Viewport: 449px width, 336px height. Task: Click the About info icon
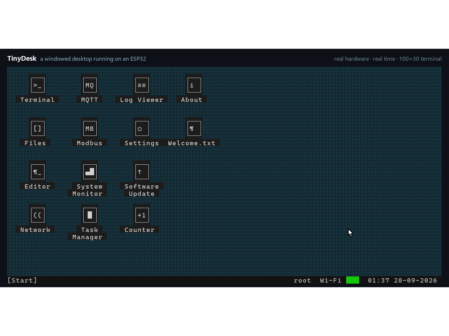[x=194, y=85]
